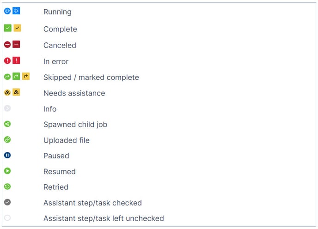Click the gray Assistant step checked icon

click(x=7, y=202)
